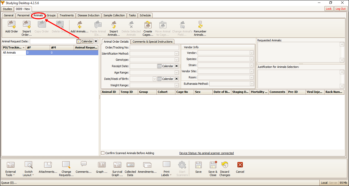The width and height of the screenshot is (349, 186).
Task: Open Comments & Special Instructions tab
Action: (152, 42)
